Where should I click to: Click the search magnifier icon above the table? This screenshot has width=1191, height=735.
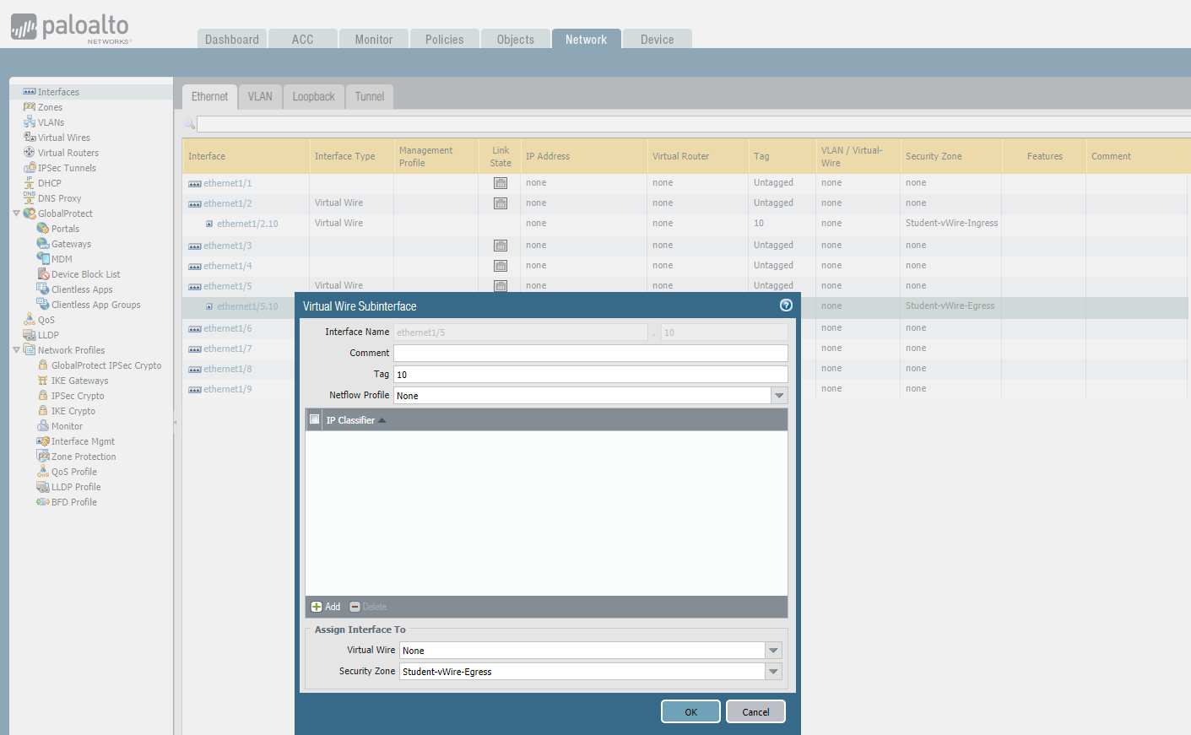click(x=189, y=125)
